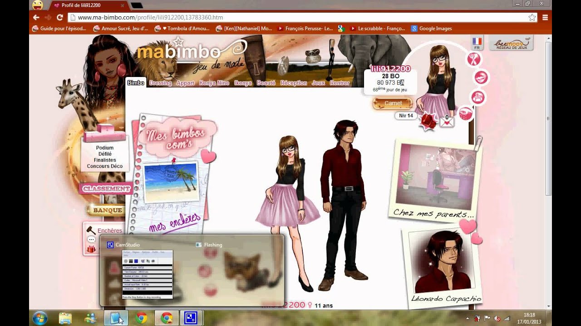Click the volume icon in system tray
Image resolution: width=581 pixels, height=326 pixels.
tap(497, 318)
